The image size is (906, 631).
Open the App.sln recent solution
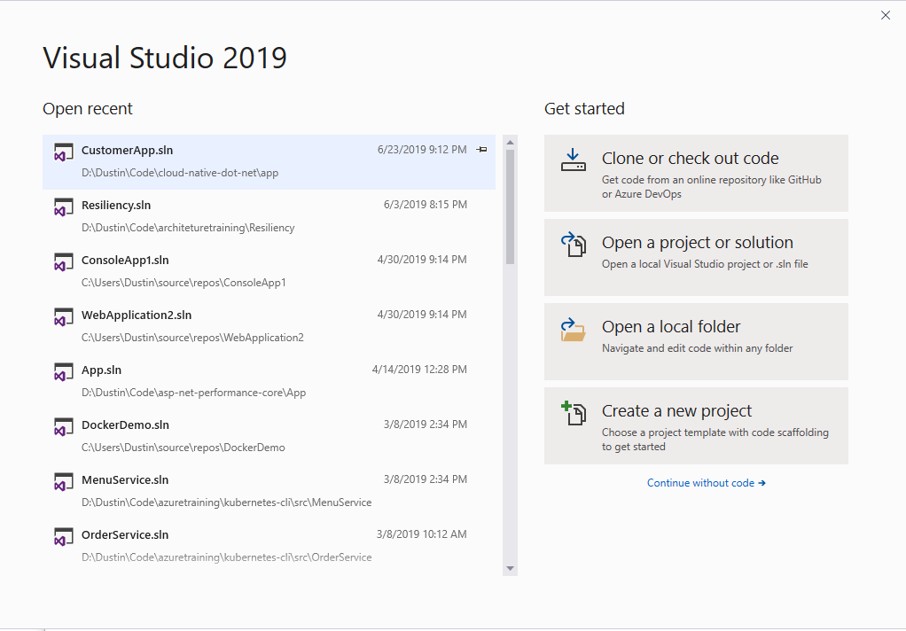click(x=269, y=381)
